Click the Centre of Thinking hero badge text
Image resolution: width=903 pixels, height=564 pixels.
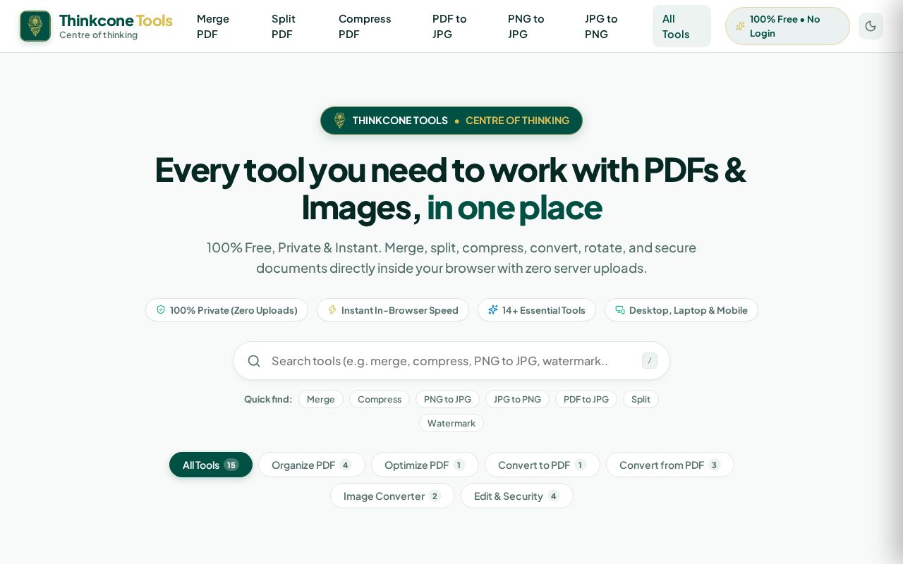click(517, 121)
